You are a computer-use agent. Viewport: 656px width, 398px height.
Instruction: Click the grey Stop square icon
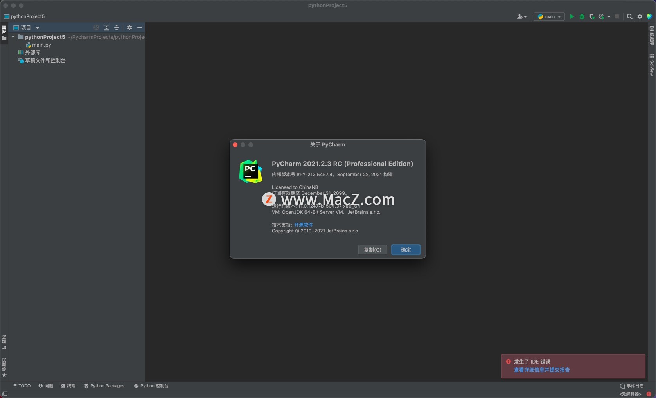pyautogui.click(x=617, y=17)
